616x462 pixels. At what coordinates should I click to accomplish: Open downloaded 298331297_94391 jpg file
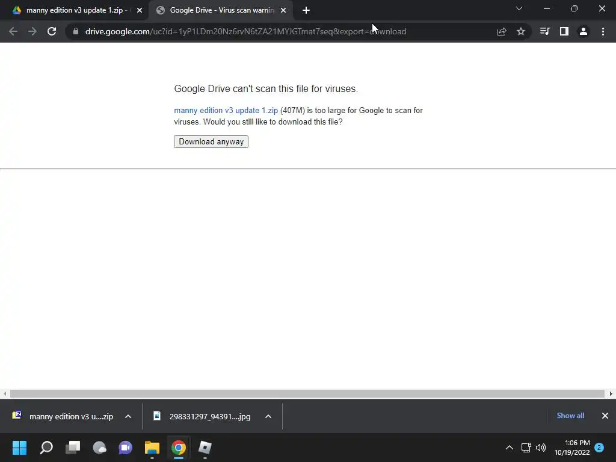[202, 416]
